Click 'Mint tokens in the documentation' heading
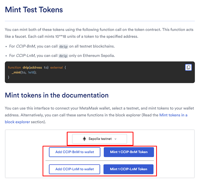Screen dimensions: 198x182 pos(57,95)
